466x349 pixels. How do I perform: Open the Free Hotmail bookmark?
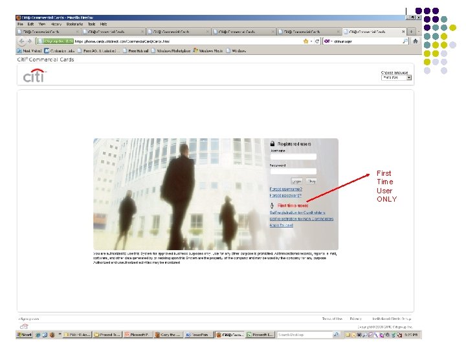(135, 51)
